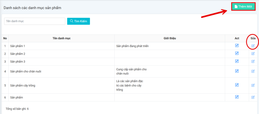
Task: Click the Tìm Kiếm search button
Action: click(78, 21)
